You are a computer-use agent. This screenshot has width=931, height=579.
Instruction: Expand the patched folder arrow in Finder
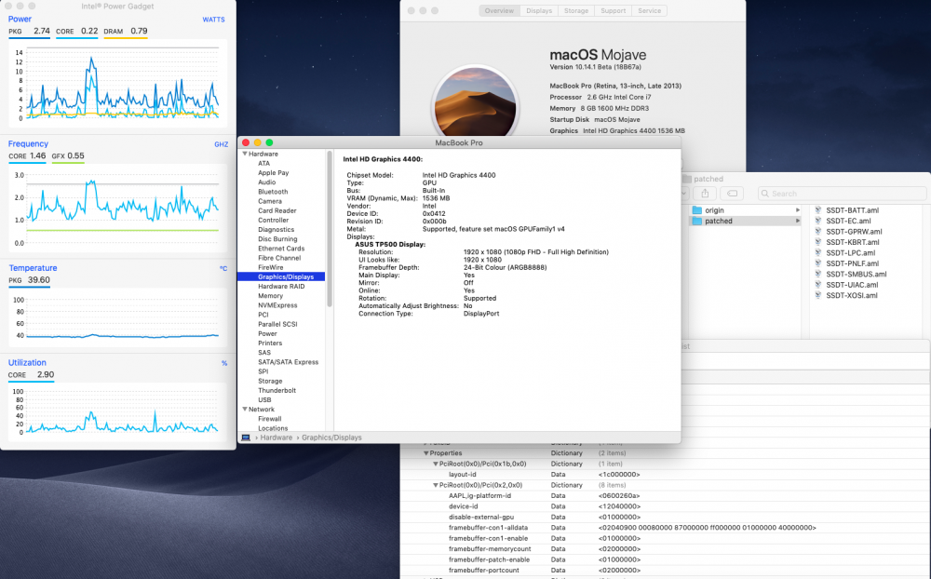click(x=798, y=221)
